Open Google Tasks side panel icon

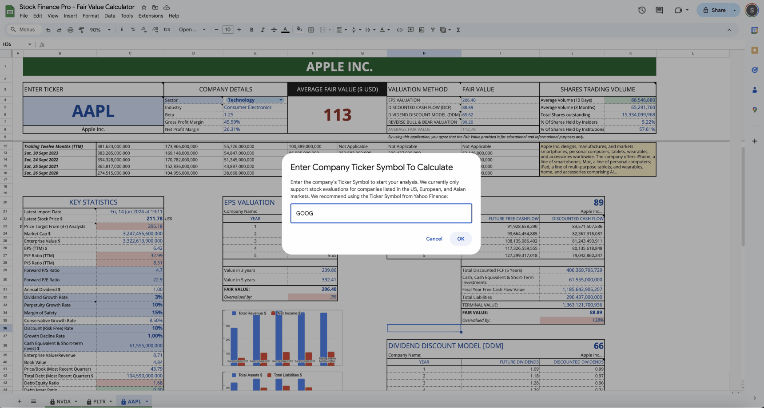[x=754, y=70]
